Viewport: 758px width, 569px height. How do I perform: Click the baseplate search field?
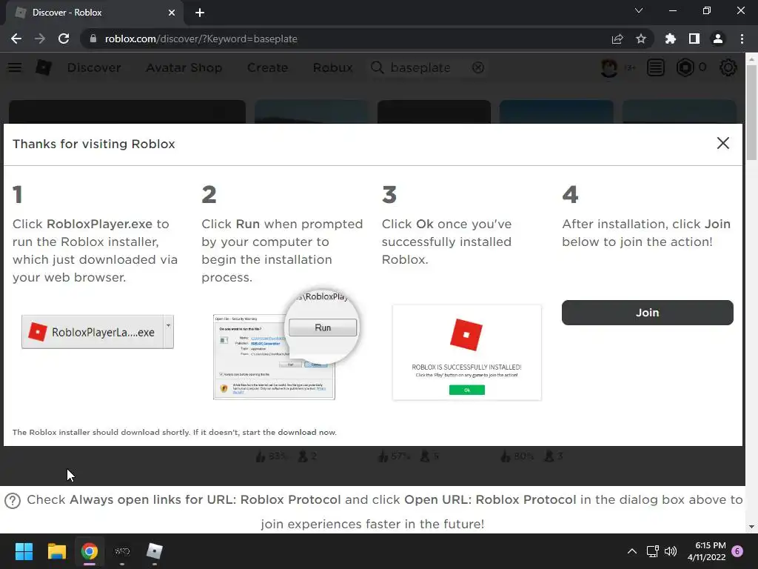tap(428, 67)
